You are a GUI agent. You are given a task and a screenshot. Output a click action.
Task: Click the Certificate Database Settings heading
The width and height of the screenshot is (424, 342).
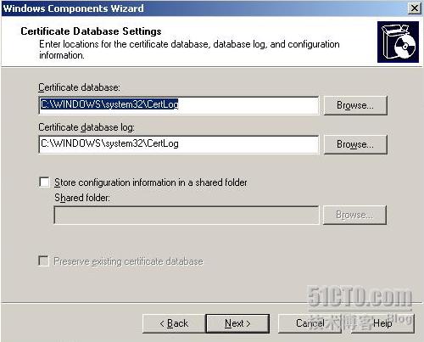91,31
